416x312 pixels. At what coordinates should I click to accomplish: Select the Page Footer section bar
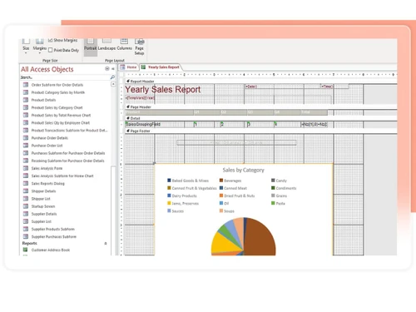(x=260, y=131)
